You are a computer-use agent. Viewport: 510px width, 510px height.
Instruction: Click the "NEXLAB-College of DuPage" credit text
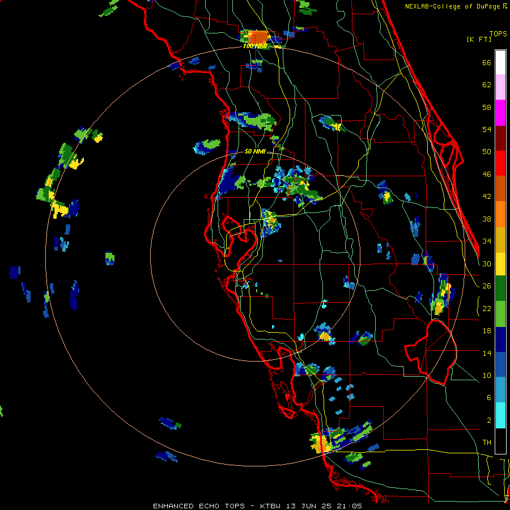pos(452,6)
